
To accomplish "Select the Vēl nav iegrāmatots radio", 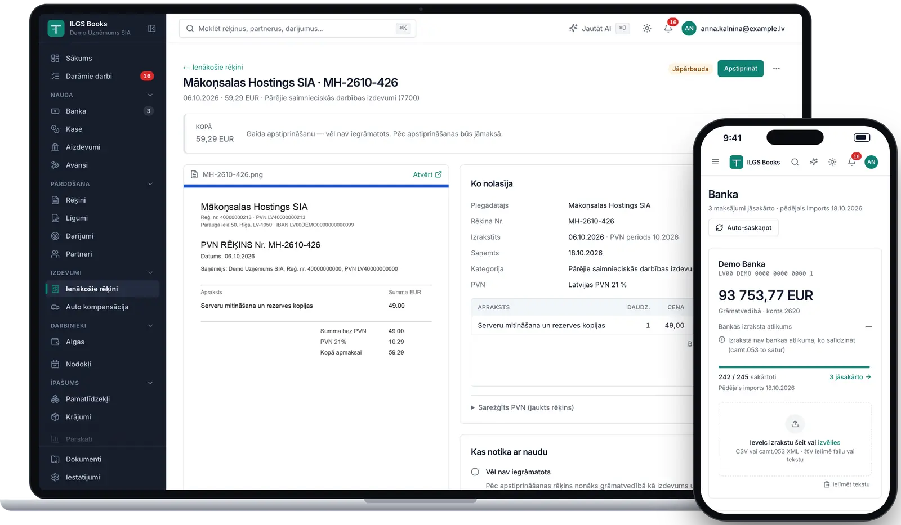I will [475, 472].
